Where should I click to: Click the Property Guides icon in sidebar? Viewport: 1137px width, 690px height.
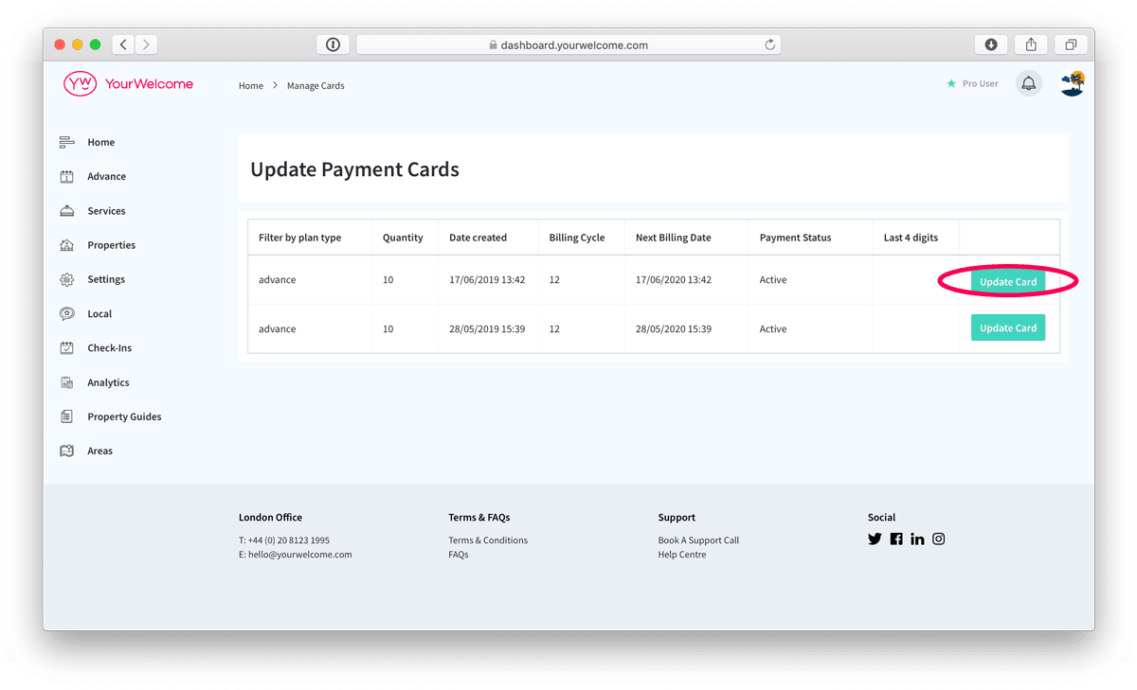66,416
